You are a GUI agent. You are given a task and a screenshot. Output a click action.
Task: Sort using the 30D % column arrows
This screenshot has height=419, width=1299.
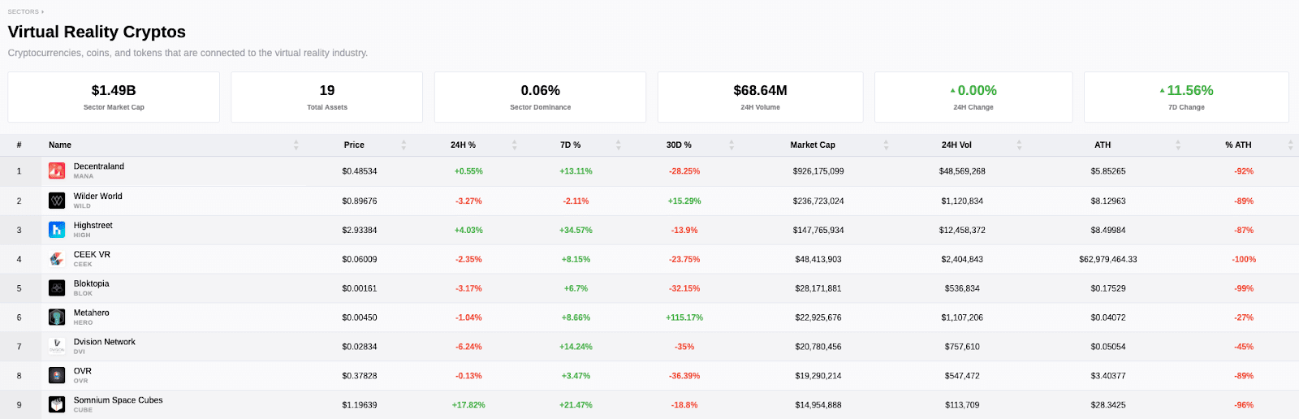[x=731, y=145]
